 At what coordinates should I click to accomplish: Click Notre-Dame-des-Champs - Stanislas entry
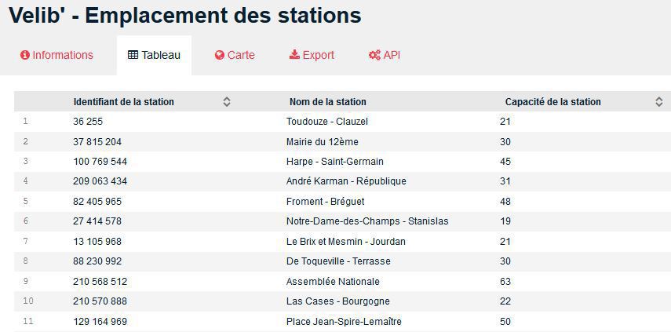click(x=367, y=221)
